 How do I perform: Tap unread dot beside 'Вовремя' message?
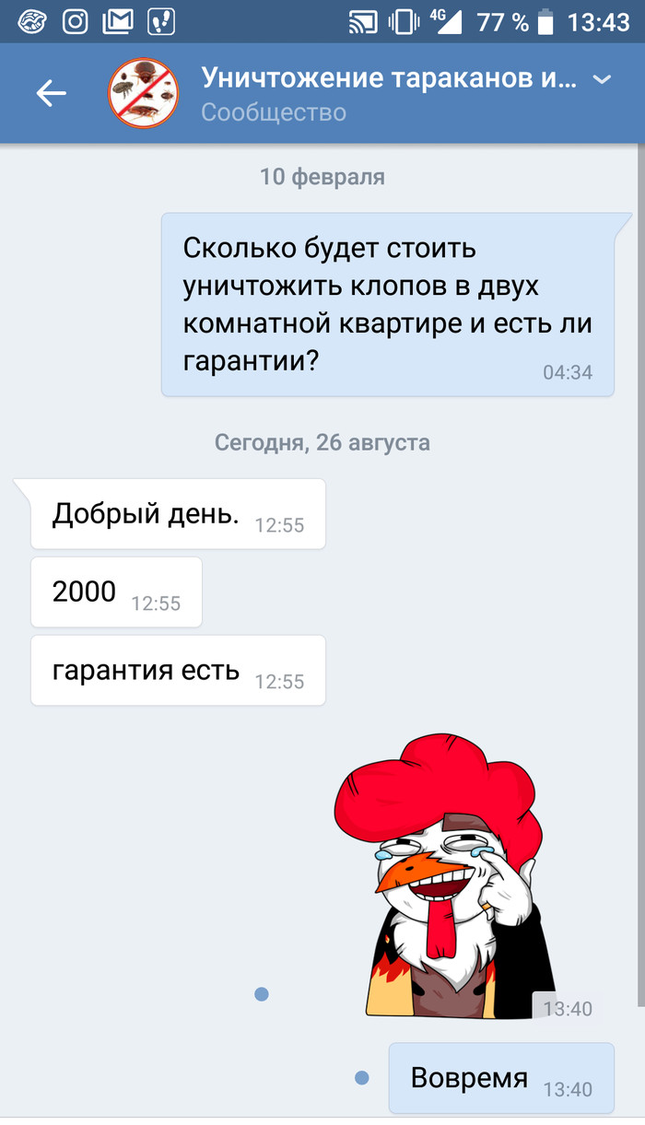(x=361, y=1077)
